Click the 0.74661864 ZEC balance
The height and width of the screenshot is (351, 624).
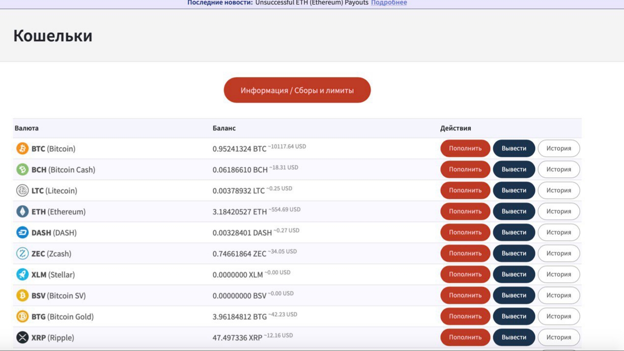click(x=239, y=254)
